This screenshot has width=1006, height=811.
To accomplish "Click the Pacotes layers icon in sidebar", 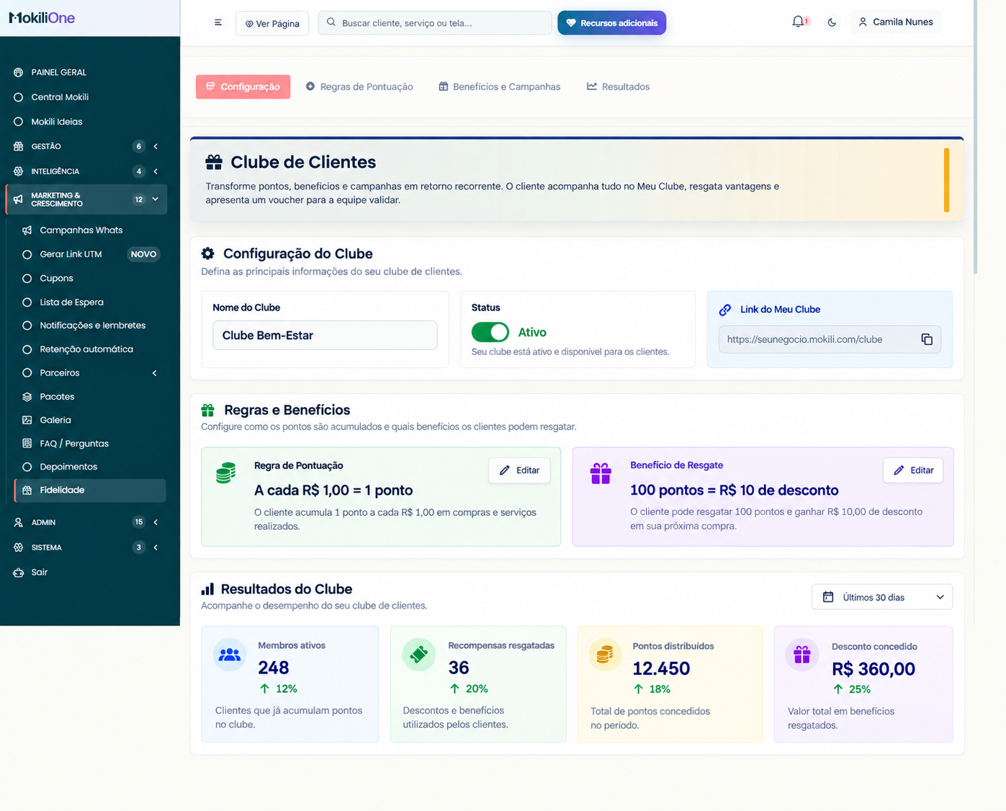I will pos(27,397).
